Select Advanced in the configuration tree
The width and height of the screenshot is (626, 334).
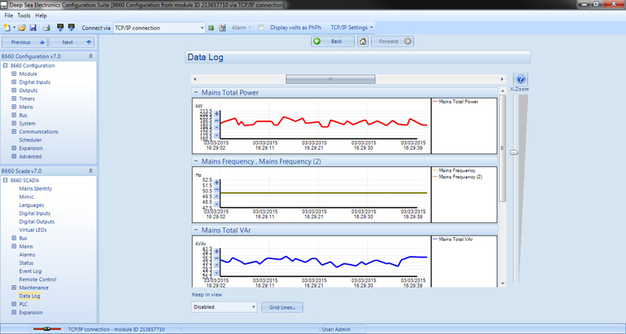pyautogui.click(x=30, y=156)
